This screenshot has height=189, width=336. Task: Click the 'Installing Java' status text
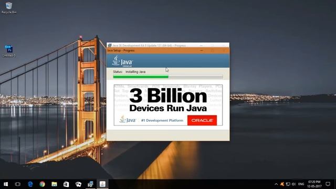(135, 72)
